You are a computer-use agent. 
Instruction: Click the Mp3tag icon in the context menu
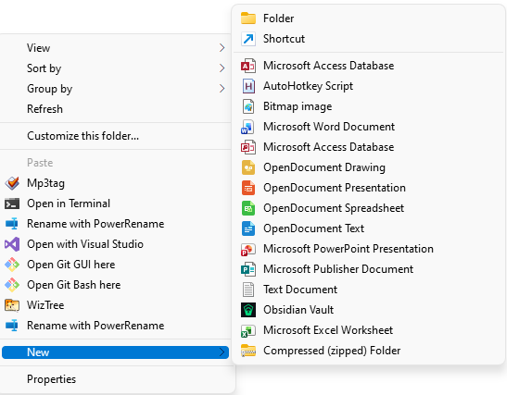click(12, 183)
